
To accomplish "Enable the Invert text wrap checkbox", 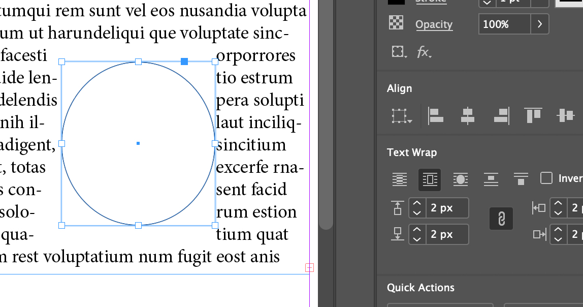I will pyautogui.click(x=546, y=178).
